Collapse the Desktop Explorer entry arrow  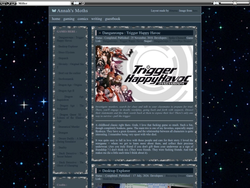tap(100, 171)
